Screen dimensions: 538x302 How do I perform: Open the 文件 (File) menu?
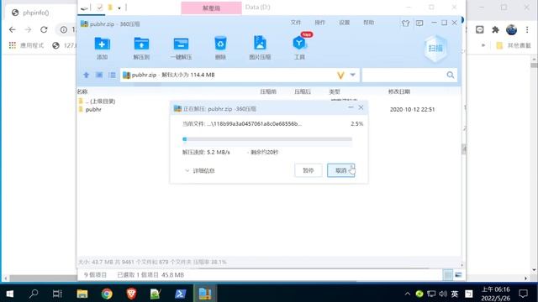[x=295, y=23]
